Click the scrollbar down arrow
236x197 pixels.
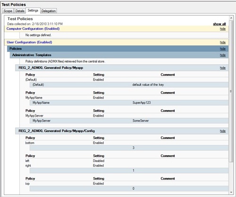pyautogui.click(x=231, y=192)
